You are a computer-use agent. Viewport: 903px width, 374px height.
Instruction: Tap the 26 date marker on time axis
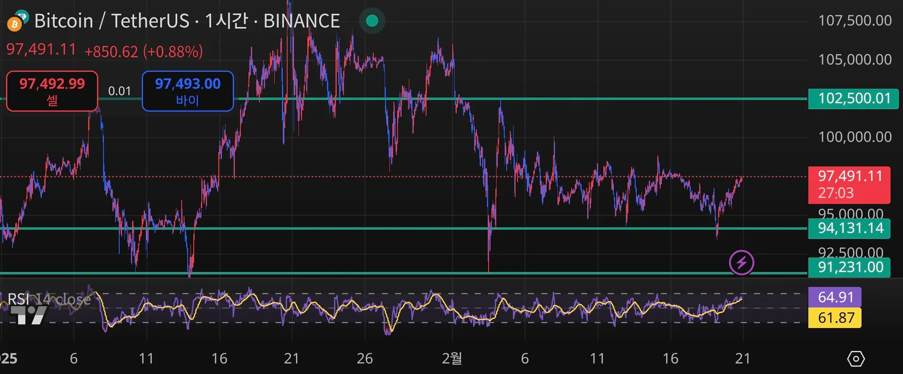pos(364,358)
